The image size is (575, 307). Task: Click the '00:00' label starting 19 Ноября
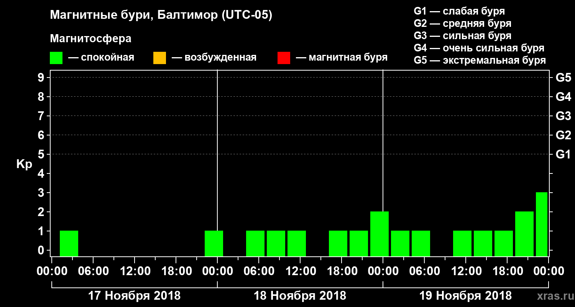click(383, 271)
